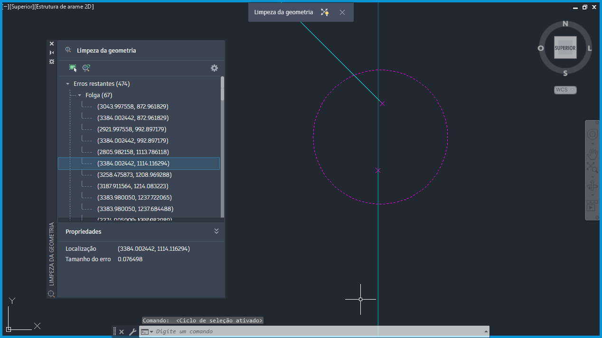
Task: Click the UCS origin icon in drawing area
Action: click(9, 329)
